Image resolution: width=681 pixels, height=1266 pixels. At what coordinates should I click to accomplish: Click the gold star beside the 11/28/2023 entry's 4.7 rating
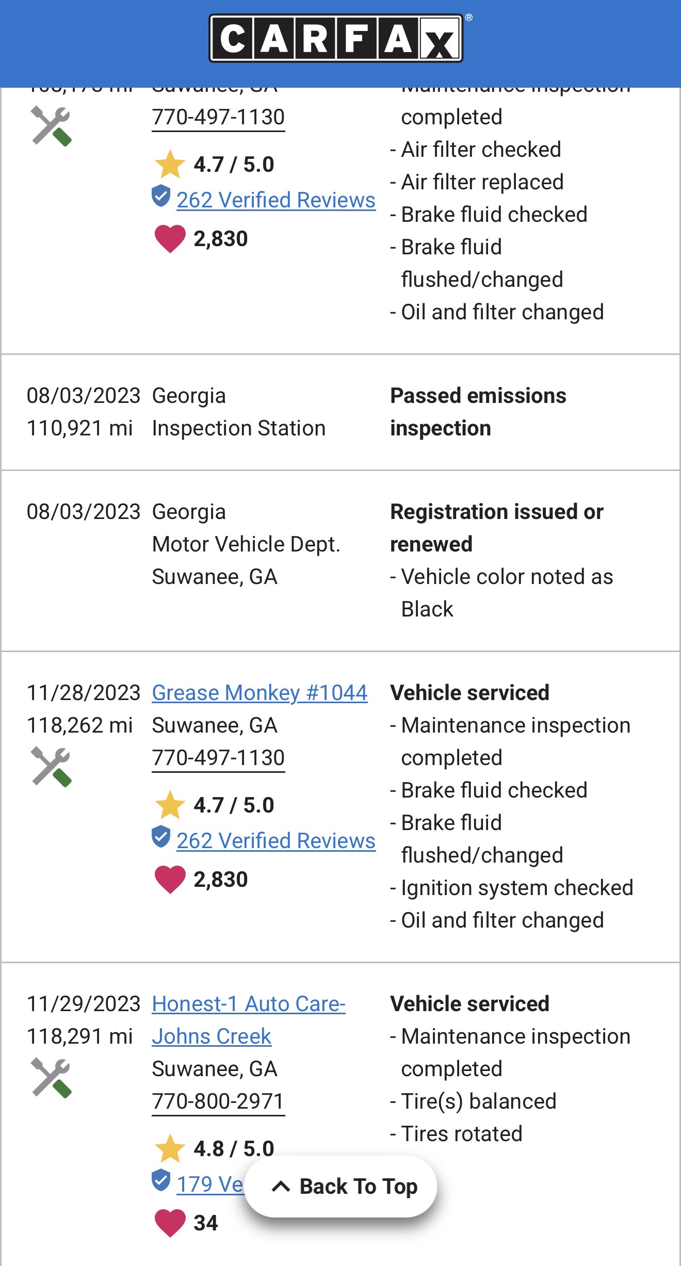170,805
